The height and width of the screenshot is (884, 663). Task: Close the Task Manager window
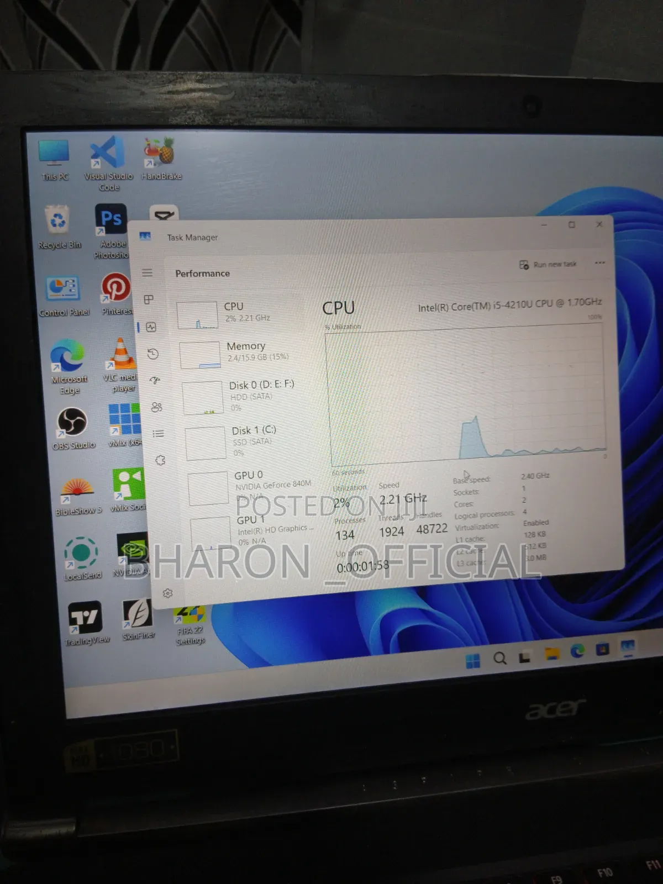(599, 224)
